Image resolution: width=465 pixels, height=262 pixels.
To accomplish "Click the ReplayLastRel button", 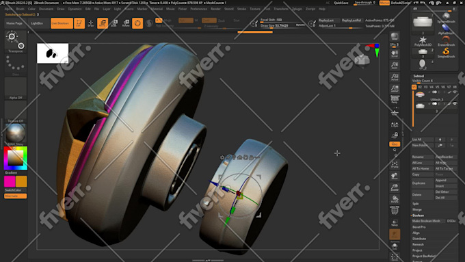I will [351, 21].
